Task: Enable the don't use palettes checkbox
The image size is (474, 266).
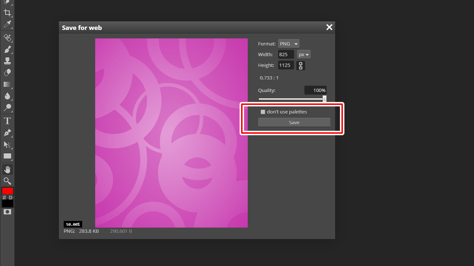Action: tap(263, 112)
